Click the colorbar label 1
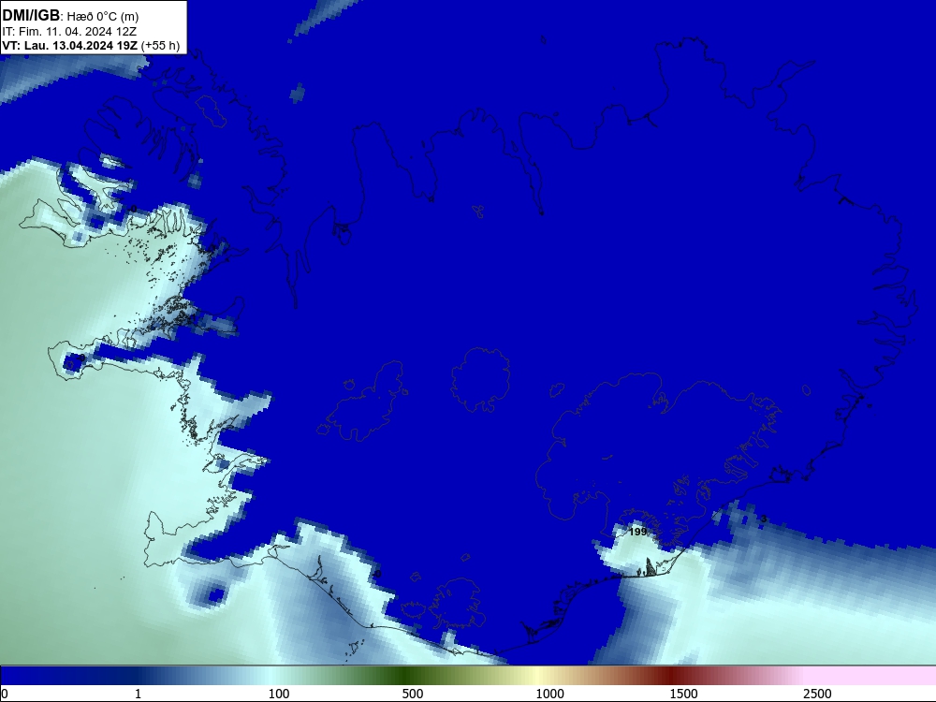The height and width of the screenshot is (702, 936). pyautogui.click(x=138, y=694)
